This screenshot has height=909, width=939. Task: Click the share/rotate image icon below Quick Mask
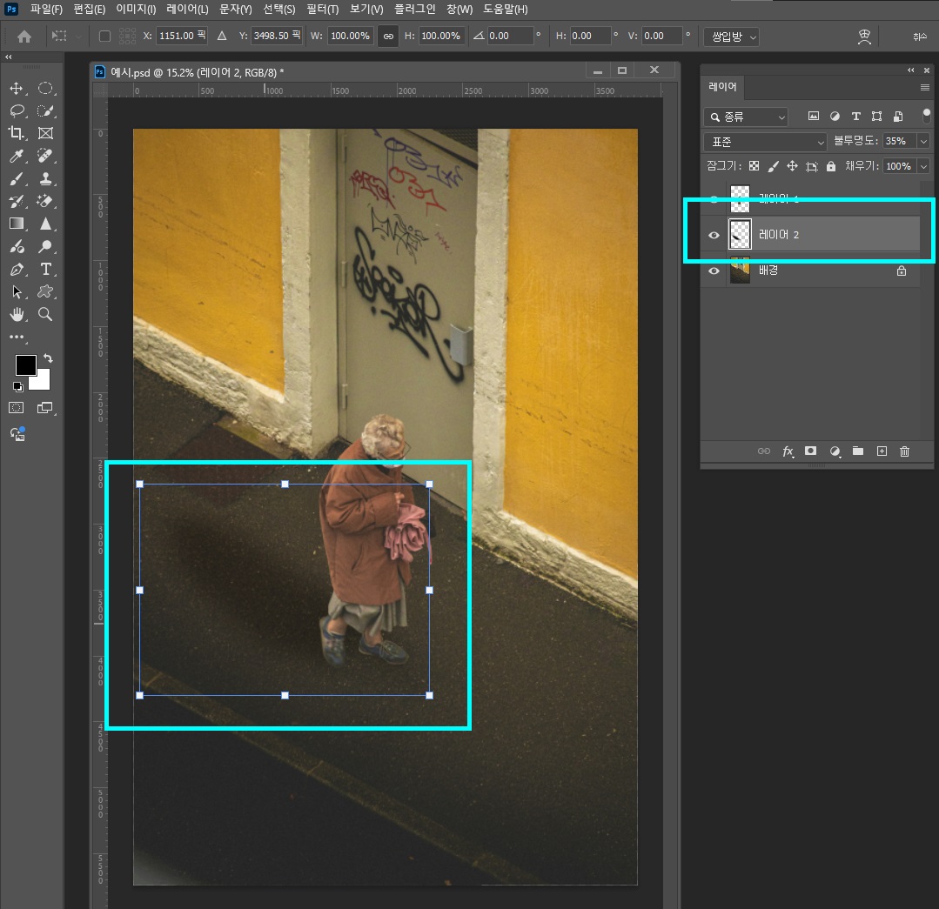17,434
